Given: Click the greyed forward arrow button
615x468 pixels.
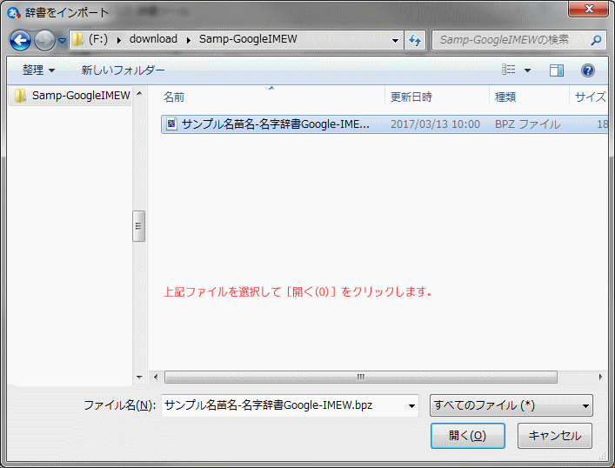Looking at the screenshot, I should [44, 40].
